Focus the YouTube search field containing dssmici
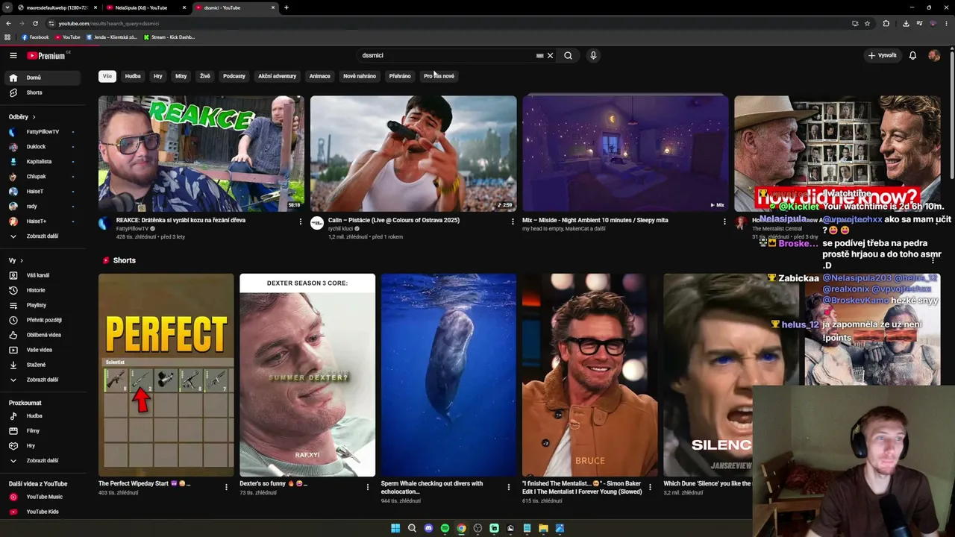 click(x=446, y=55)
